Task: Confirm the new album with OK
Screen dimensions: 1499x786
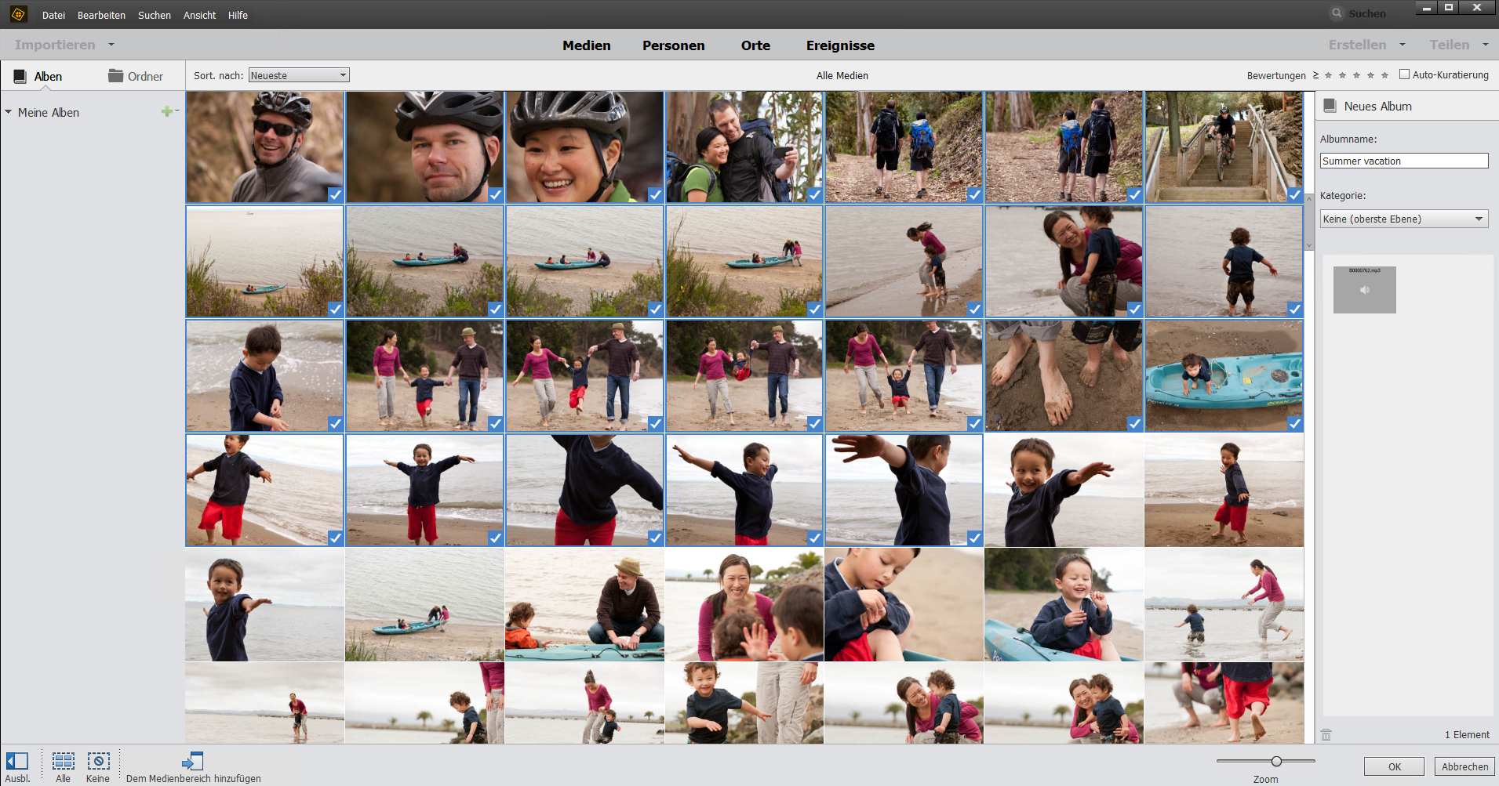Action: click(x=1394, y=766)
